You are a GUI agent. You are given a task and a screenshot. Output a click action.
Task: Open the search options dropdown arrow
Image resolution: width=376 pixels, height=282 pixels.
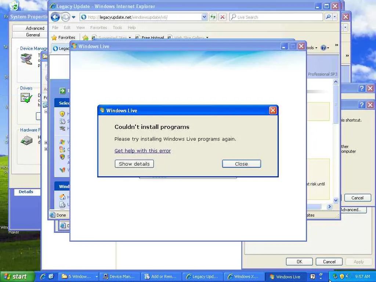335,17
